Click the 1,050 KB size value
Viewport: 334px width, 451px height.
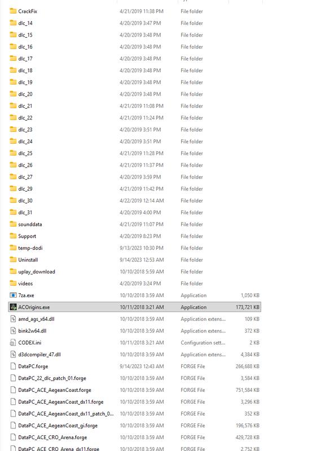tap(250, 295)
